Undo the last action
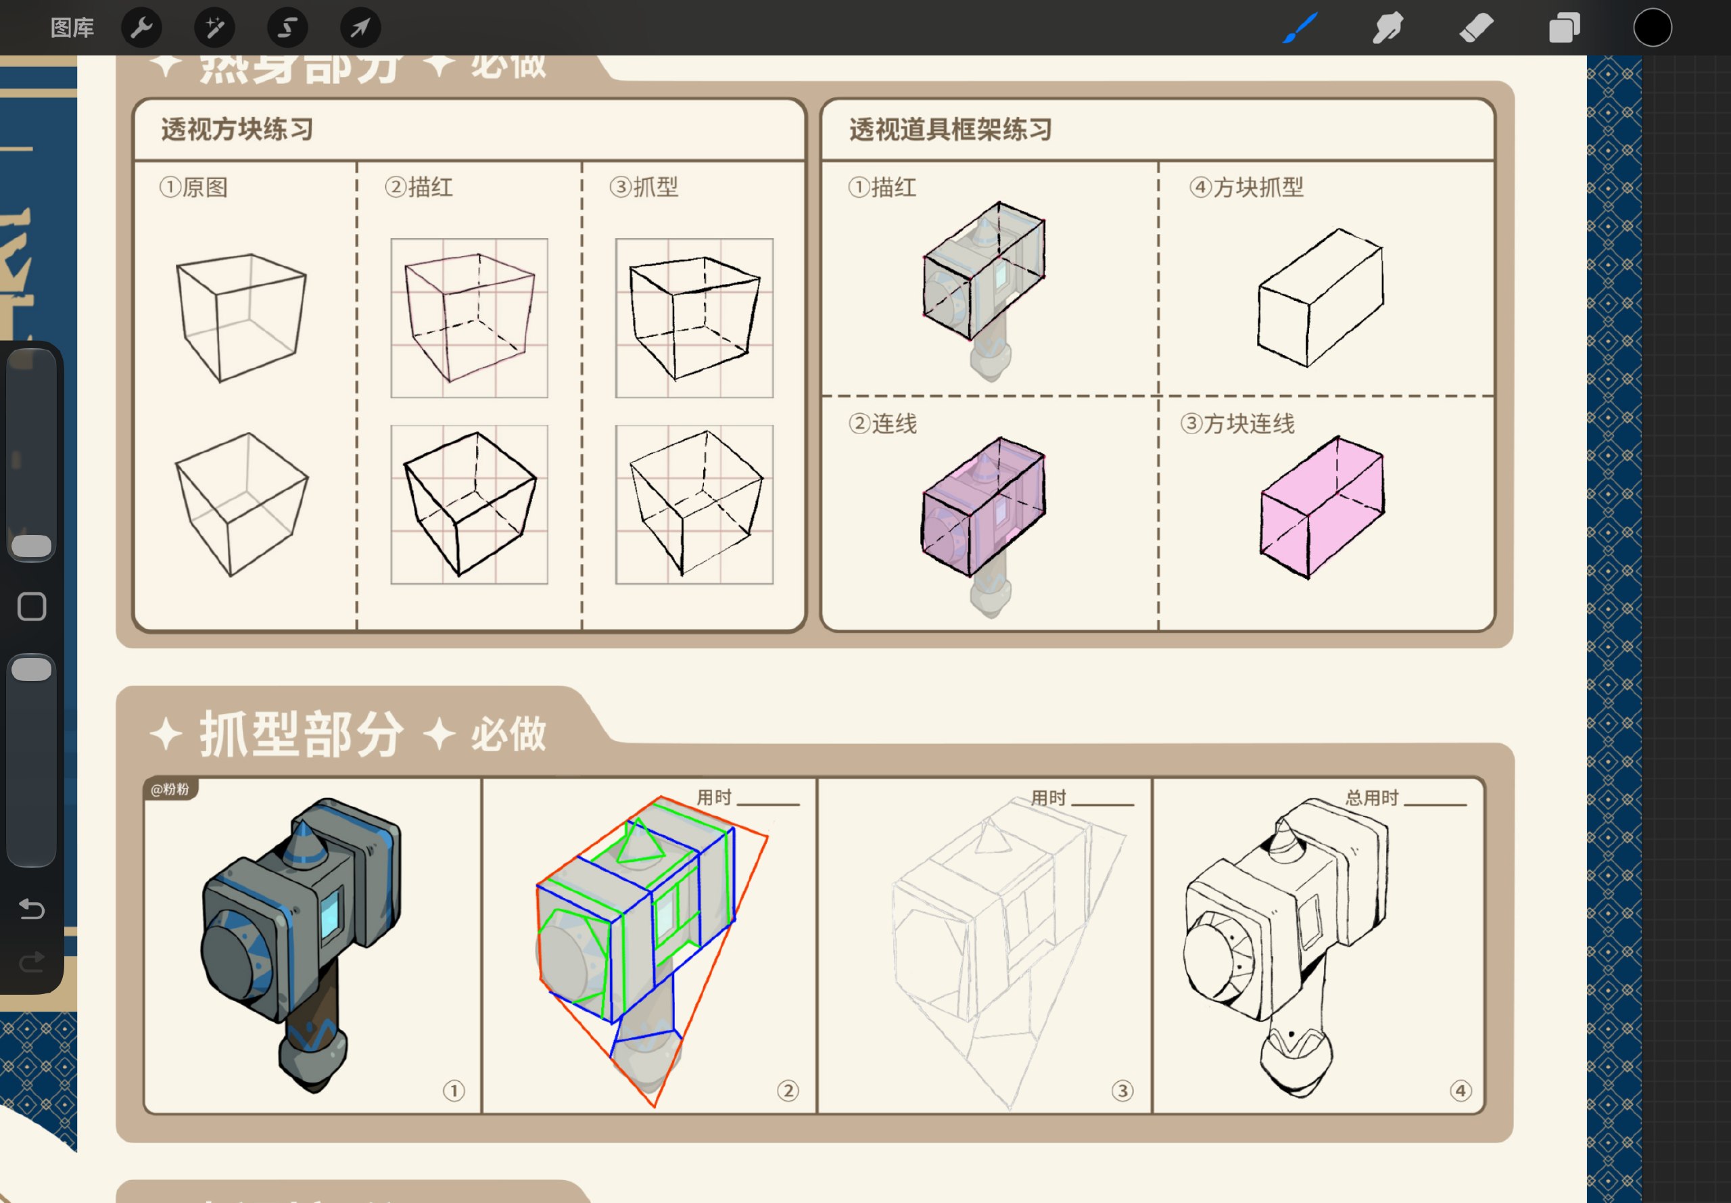 click(x=32, y=908)
